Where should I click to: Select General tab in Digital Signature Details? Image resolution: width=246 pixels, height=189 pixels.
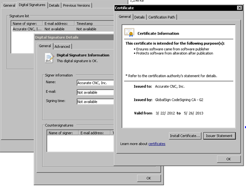point(45,46)
